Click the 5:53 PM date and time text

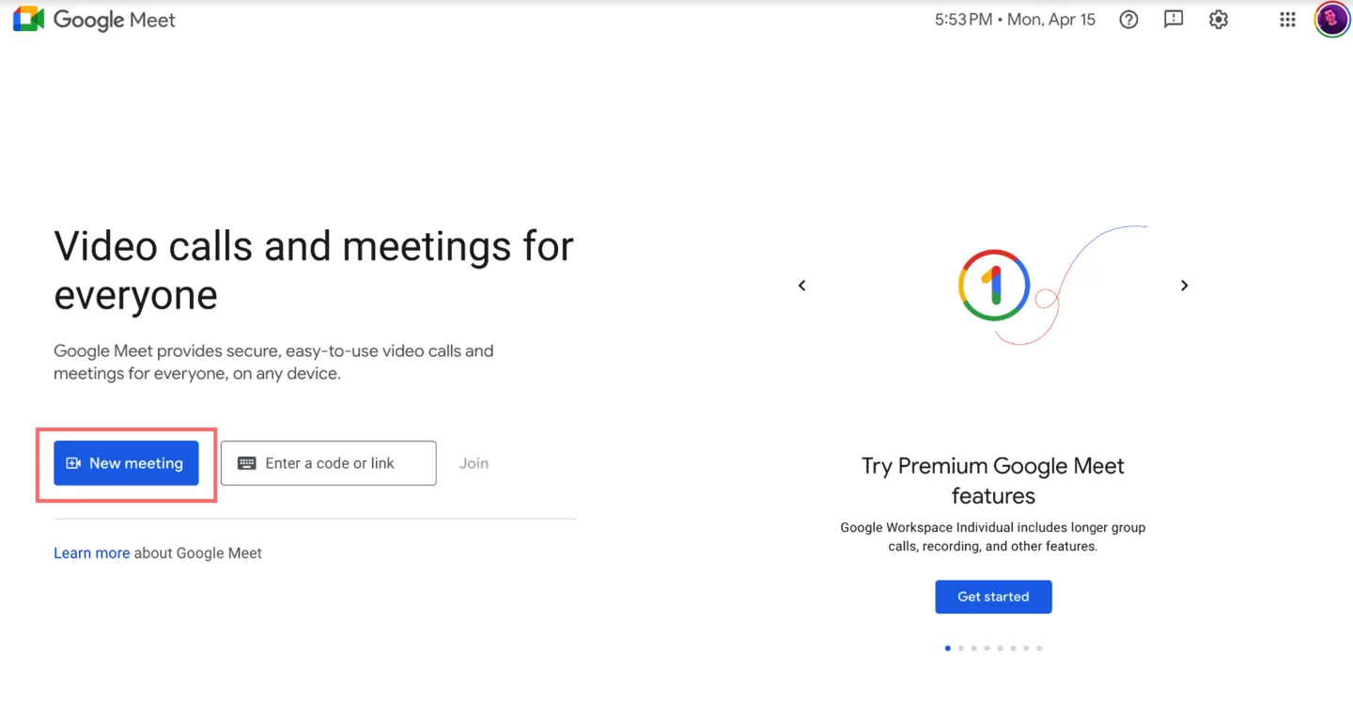(1015, 20)
